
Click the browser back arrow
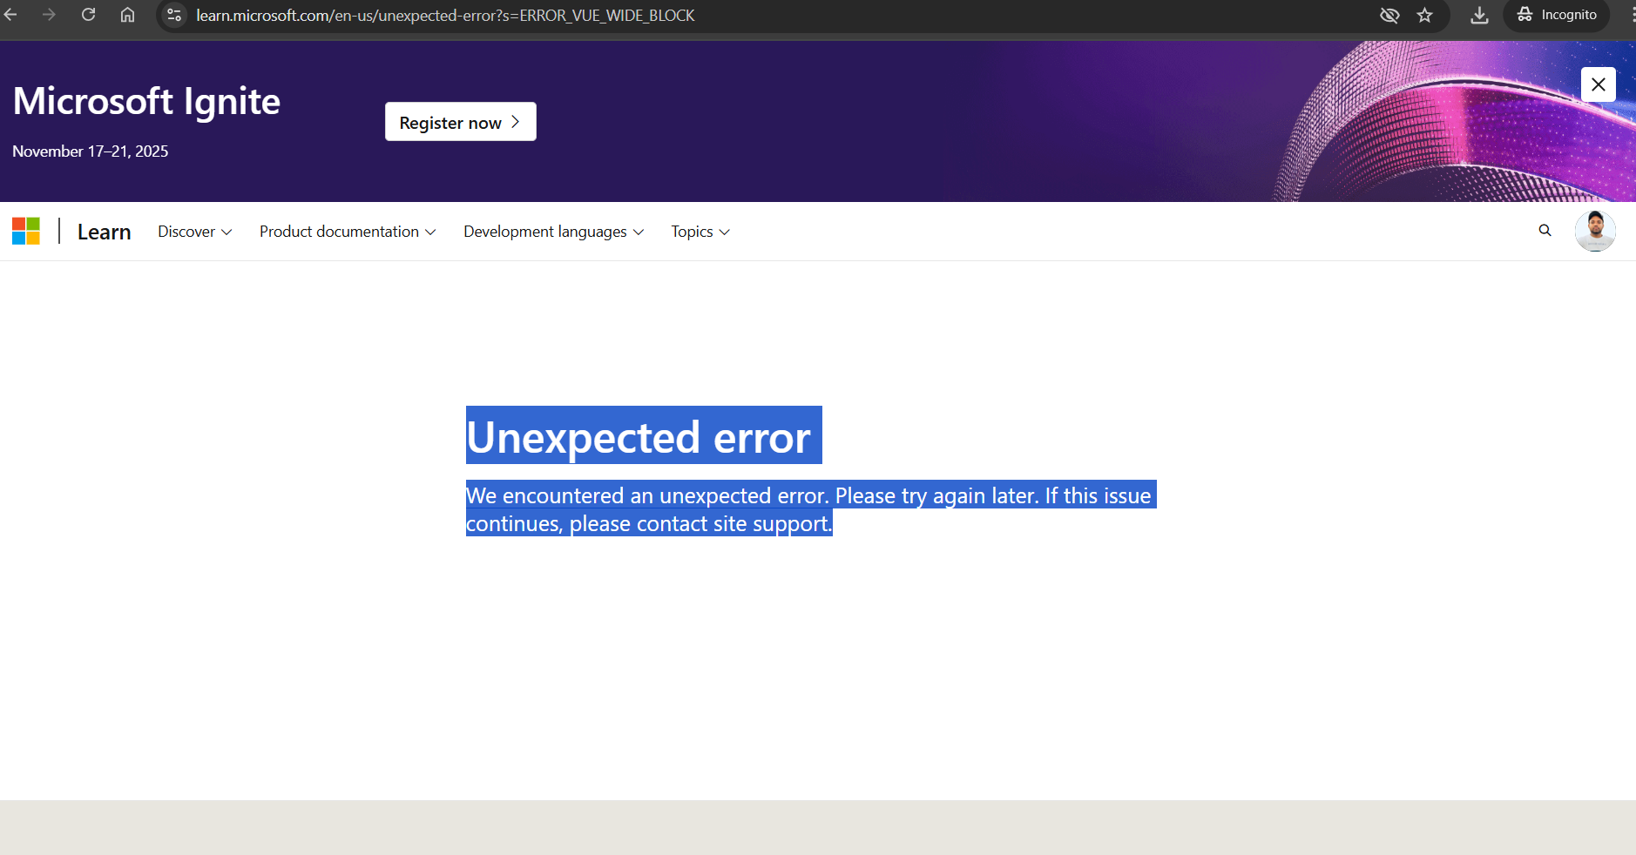10,15
